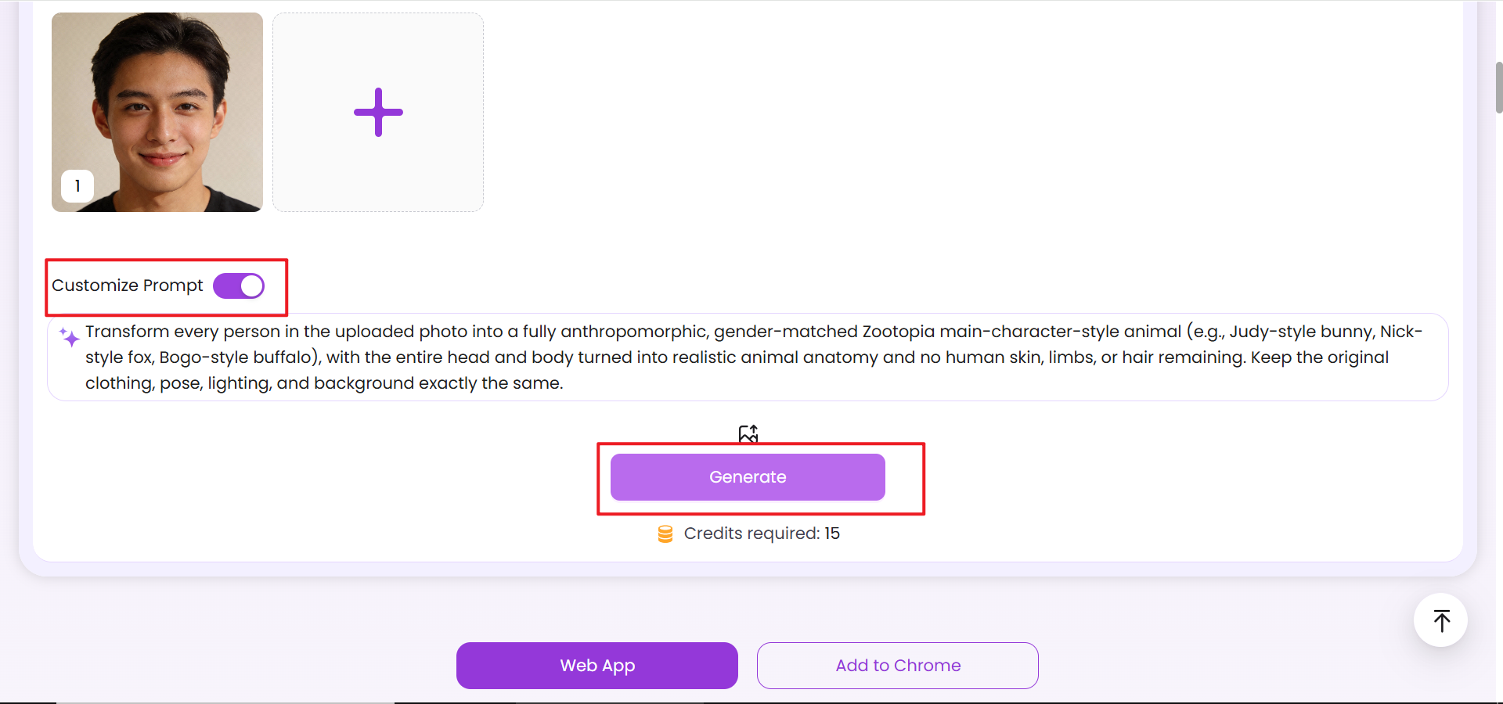This screenshot has height=704, width=1503.
Task: Place cursor after 'exactly the same.' in prompt
Action: [564, 383]
